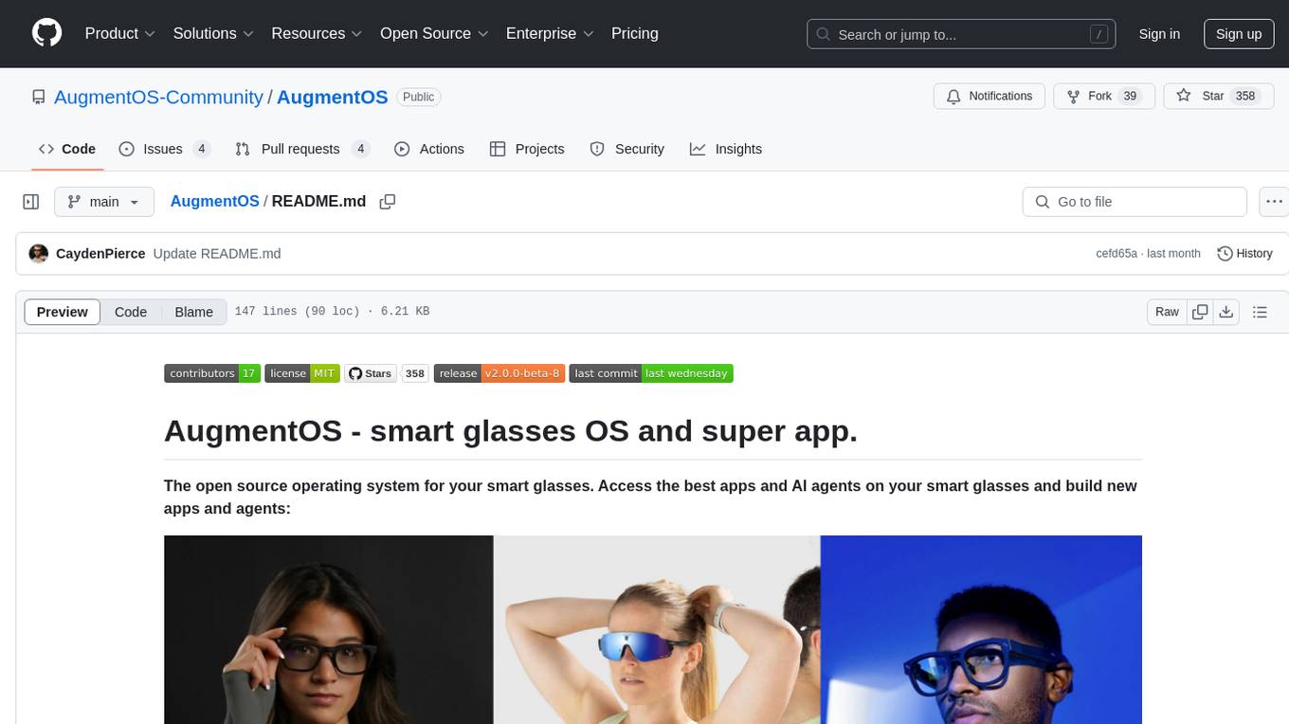The image size is (1289, 724).
Task: Click the AugmentOS main heading text
Action: point(511,430)
